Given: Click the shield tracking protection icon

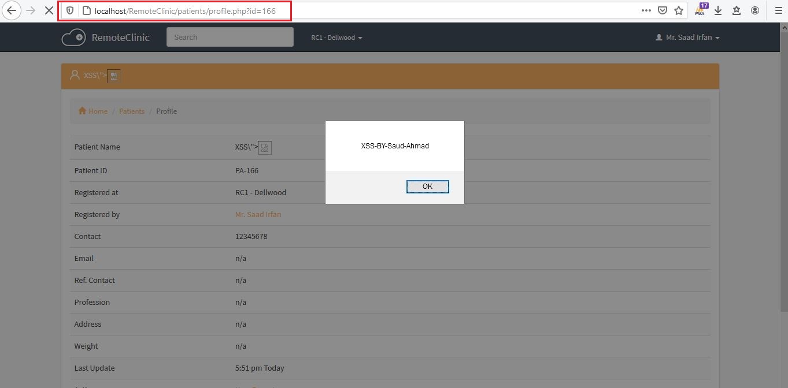Looking at the screenshot, I should 70,10.
